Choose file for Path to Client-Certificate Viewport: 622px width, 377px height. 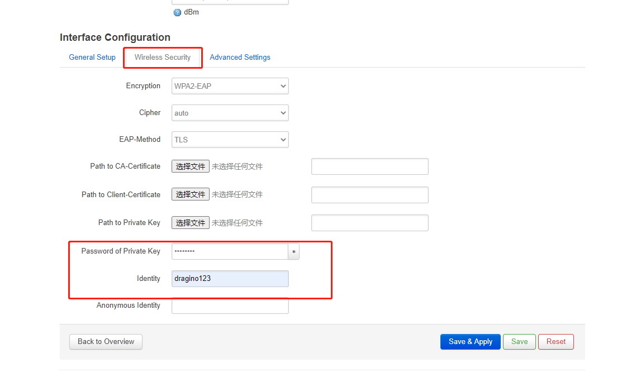coord(191,194)
